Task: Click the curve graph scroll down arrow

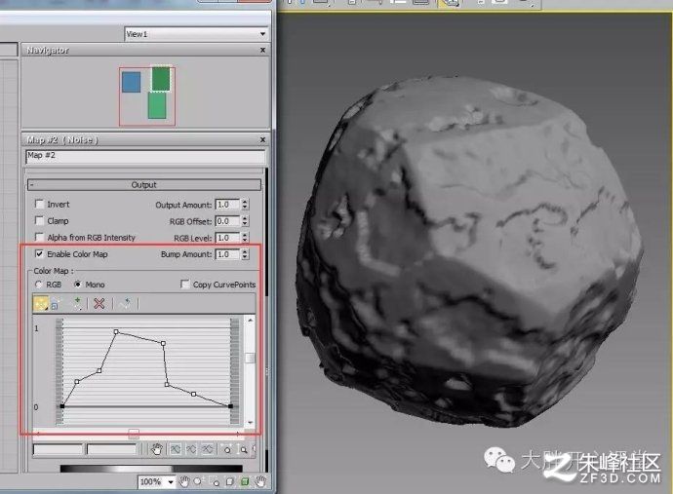Action: [x=251, y=422]
